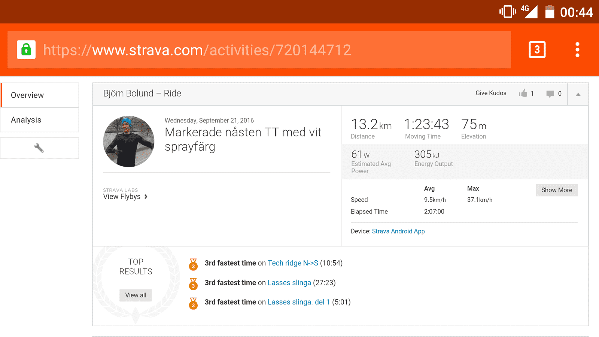Give kudos with the thumbs-up icon
The width and height of the screenshot is (599, 337).
click(x=523, y=93)
